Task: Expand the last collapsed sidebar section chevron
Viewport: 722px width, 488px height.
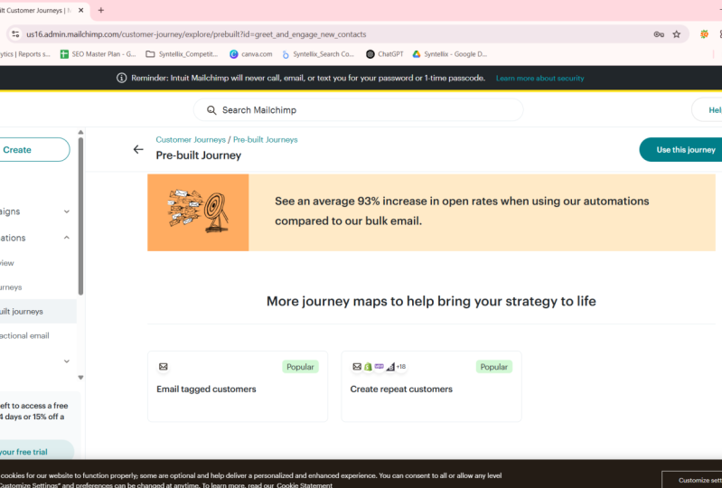Action: click(x=67, y=361)
